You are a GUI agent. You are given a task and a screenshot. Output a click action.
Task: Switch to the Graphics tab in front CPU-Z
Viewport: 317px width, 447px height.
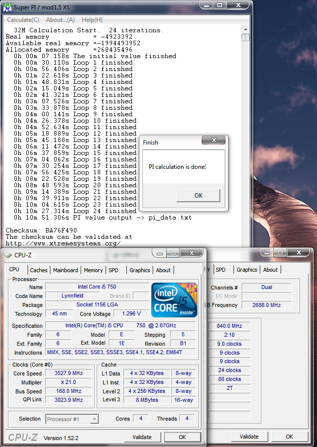click(x=139, y=270)
